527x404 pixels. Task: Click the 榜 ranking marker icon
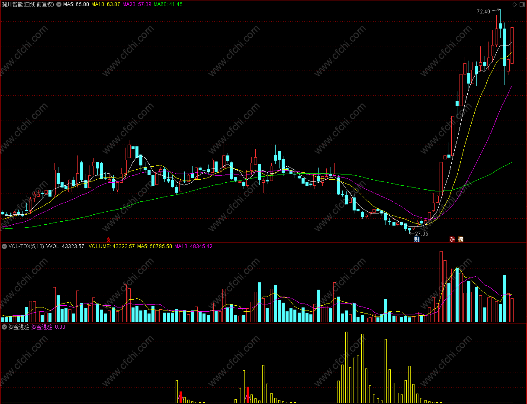pos(460,239)
